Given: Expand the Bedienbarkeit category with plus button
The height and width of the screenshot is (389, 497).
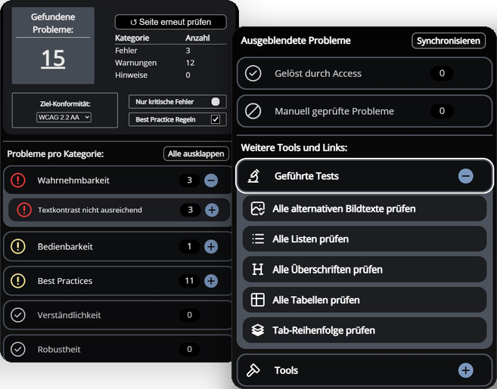Looking at the screenshot, I should [x=211, y=246].
